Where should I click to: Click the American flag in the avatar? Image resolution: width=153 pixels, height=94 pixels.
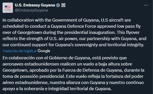click(8, 7)
